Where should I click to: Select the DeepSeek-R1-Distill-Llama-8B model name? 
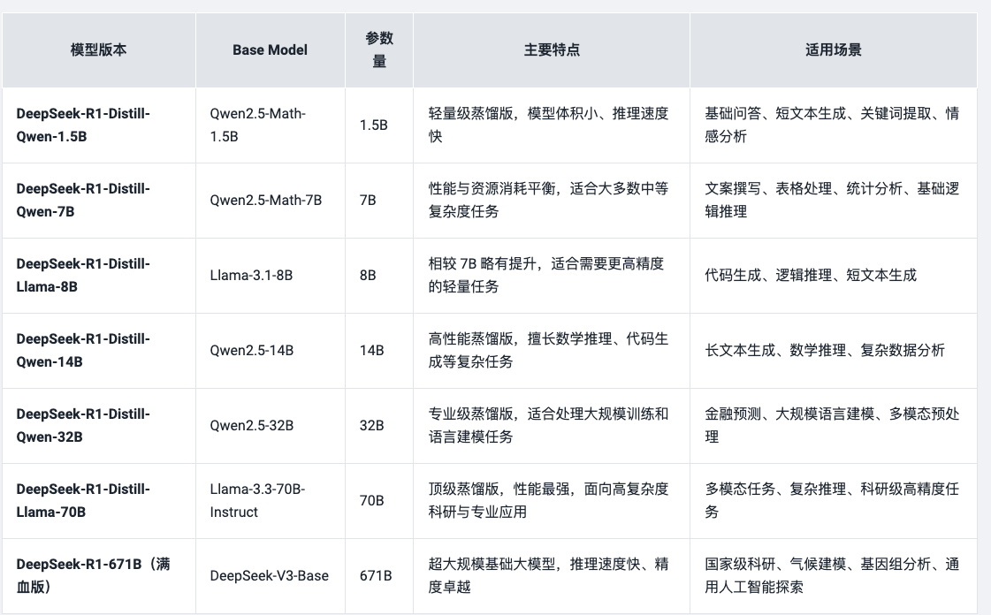click(83, 276)
